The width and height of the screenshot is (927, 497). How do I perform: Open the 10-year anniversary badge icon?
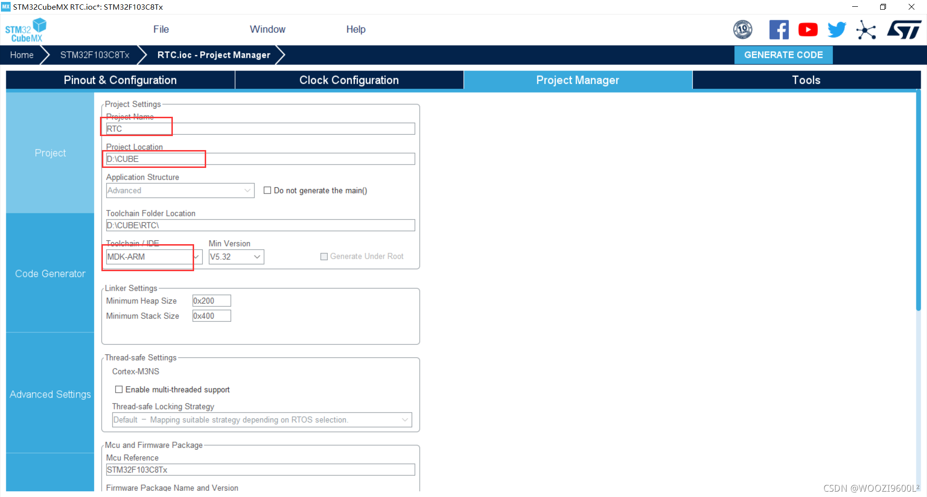point(743,30)
